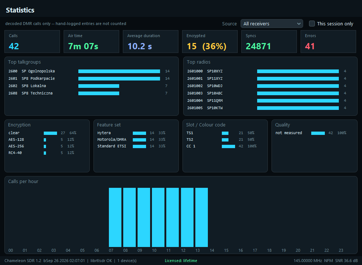Screen dimensions: 362x265
Task: Click Encrypted value 15 (36%)
Action: click(207, 46)
